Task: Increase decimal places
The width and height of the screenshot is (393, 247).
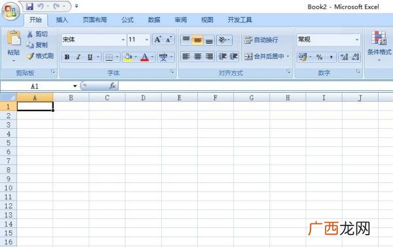Action: 345,58
